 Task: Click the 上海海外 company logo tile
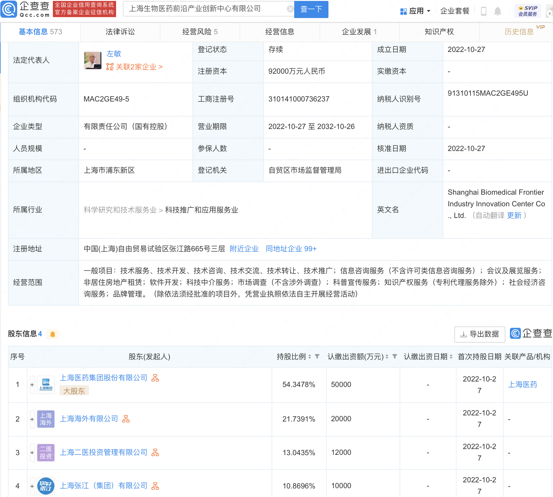[x=46, y=419]
